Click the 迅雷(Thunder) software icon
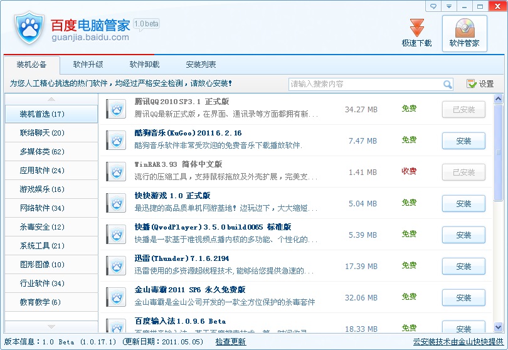This screenshot has height=350, width=508. (x=116, y=267)
